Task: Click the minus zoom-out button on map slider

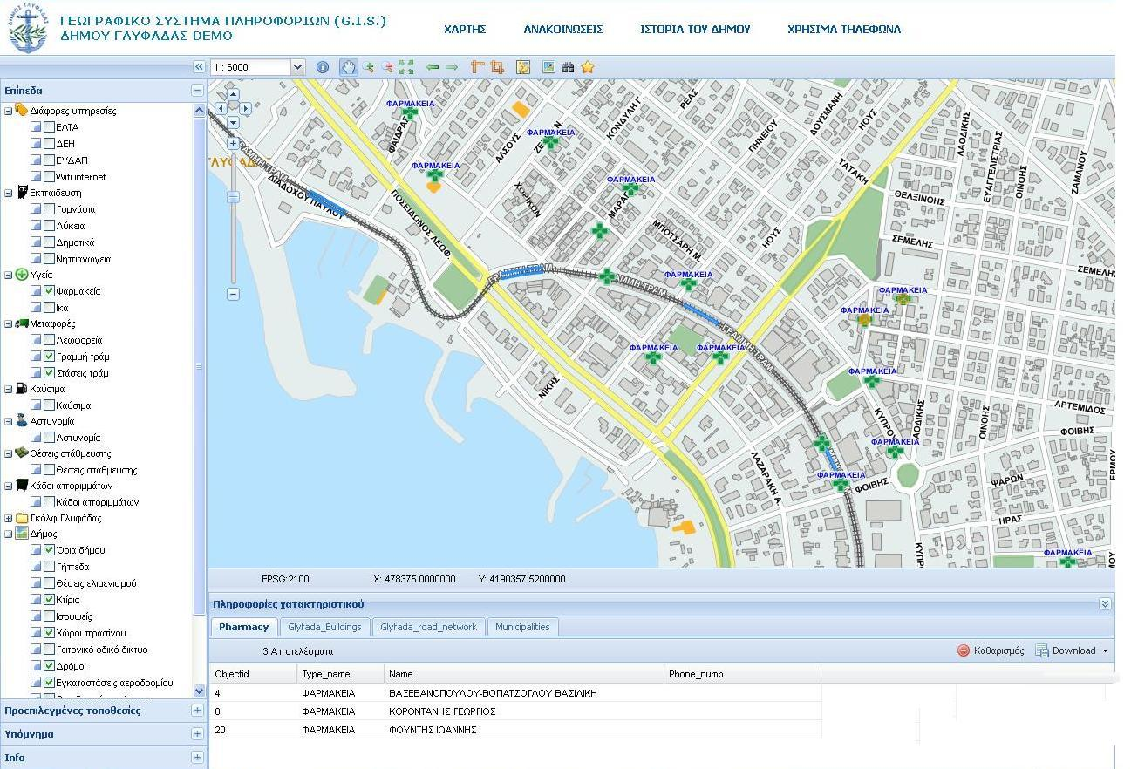Action: coord(233,294)
